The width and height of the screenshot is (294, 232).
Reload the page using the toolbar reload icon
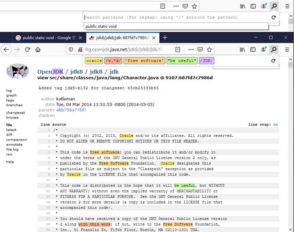27,50
